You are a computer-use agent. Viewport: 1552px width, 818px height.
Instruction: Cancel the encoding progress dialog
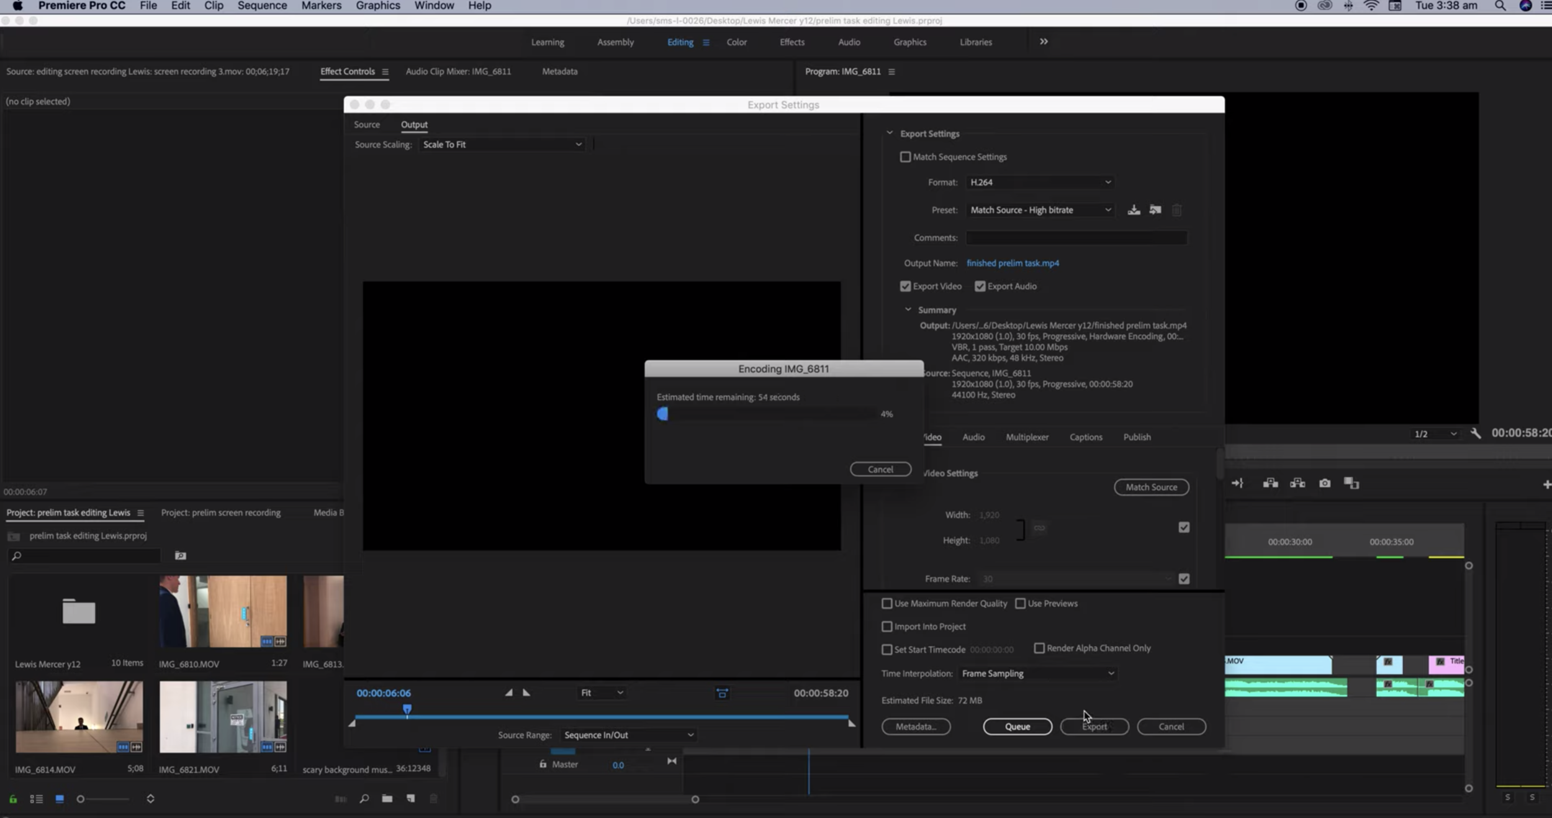(880, 470)
